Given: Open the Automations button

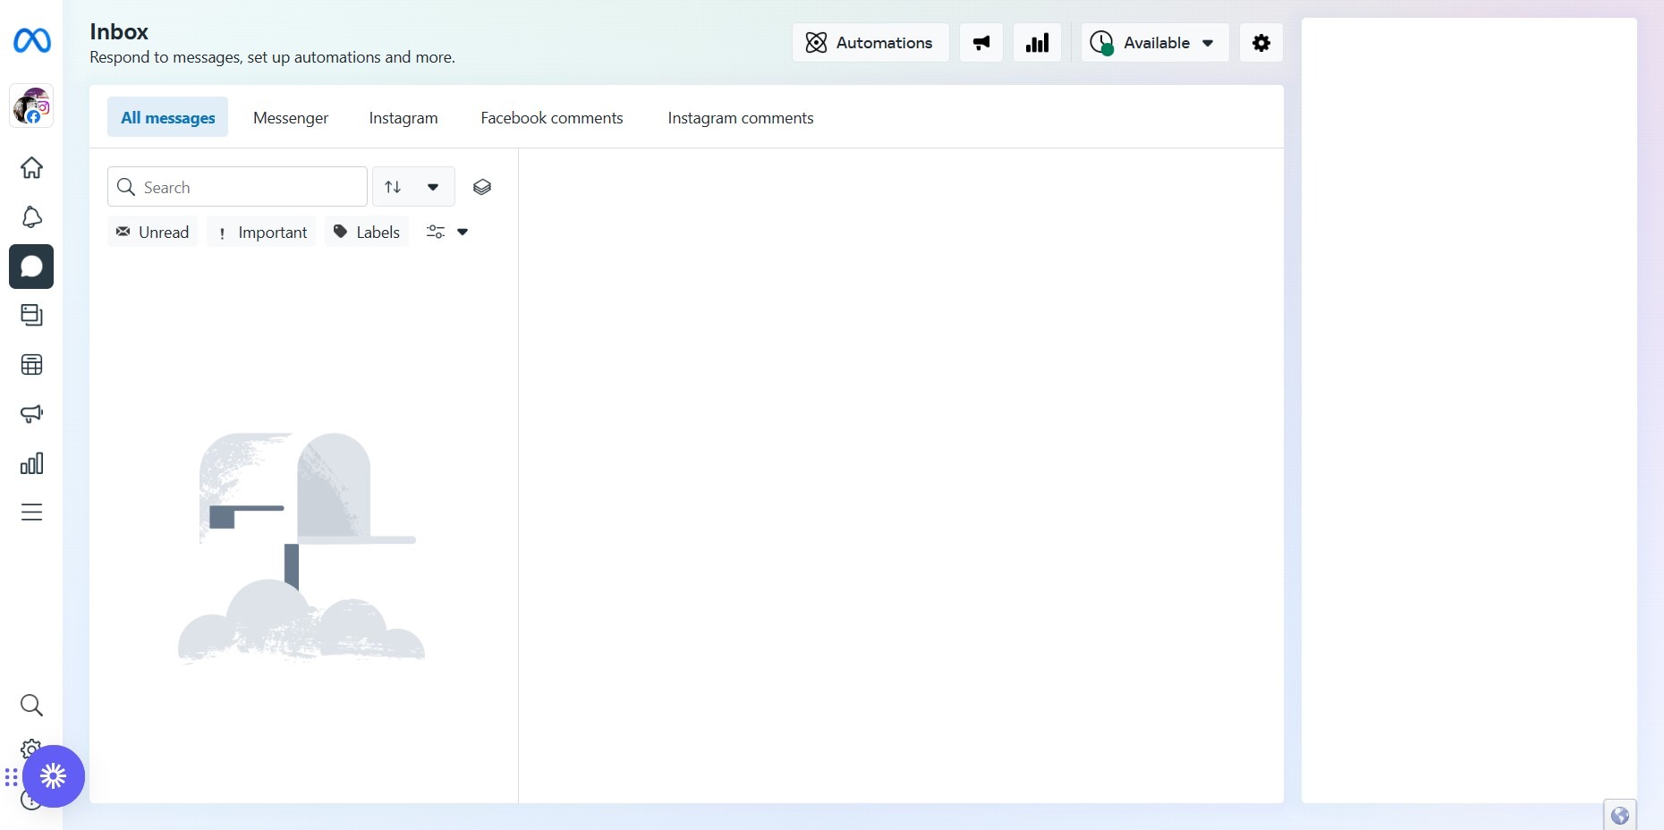Looking at the screenshot, I should [870, 43].
